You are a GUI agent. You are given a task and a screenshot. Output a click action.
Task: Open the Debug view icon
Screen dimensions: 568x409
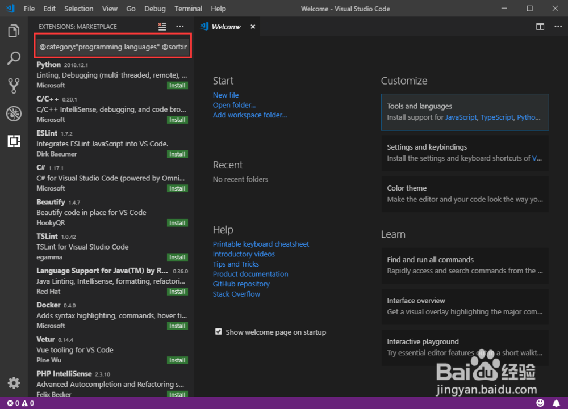pyautogui.click(x=14, y=113)
